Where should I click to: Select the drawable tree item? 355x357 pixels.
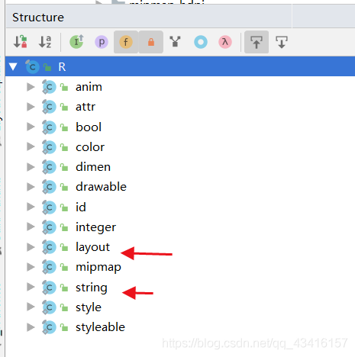click(x=101, y=187)
